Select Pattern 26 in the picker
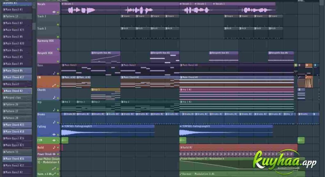 pos(17,104)
